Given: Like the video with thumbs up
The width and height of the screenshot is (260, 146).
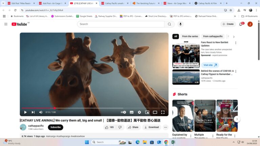Looking at the screenshot, I should click(109, 127).
